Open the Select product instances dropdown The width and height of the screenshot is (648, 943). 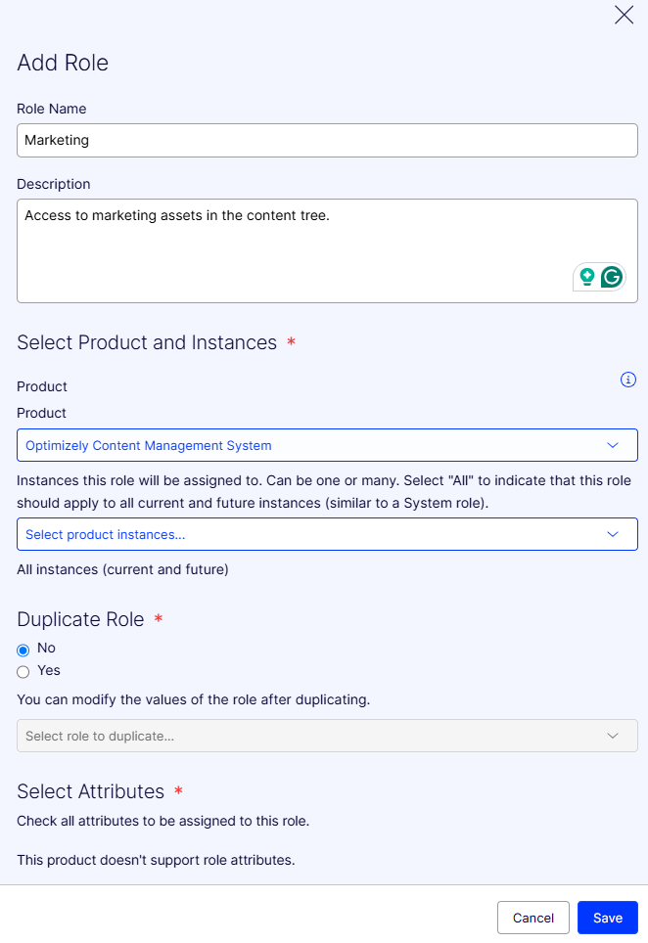click(294, 534)
